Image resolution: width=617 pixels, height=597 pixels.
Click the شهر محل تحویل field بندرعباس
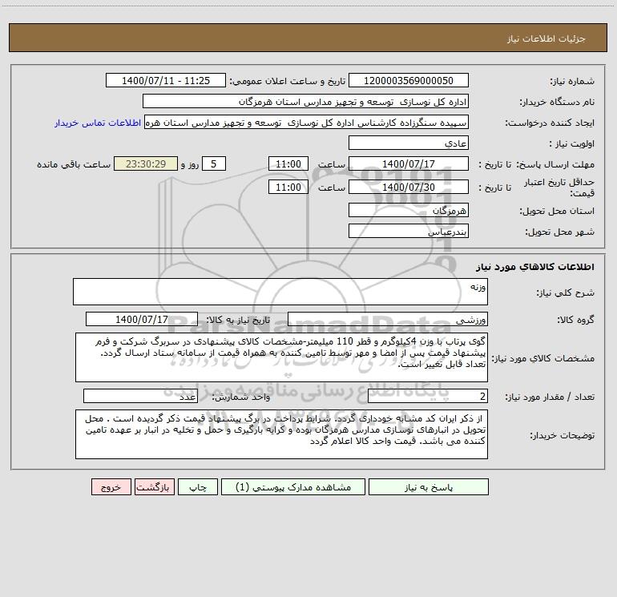pos(409,231)
